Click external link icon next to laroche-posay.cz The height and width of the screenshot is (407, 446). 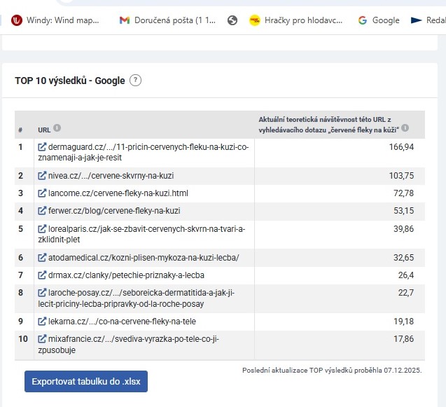[42, 294]
